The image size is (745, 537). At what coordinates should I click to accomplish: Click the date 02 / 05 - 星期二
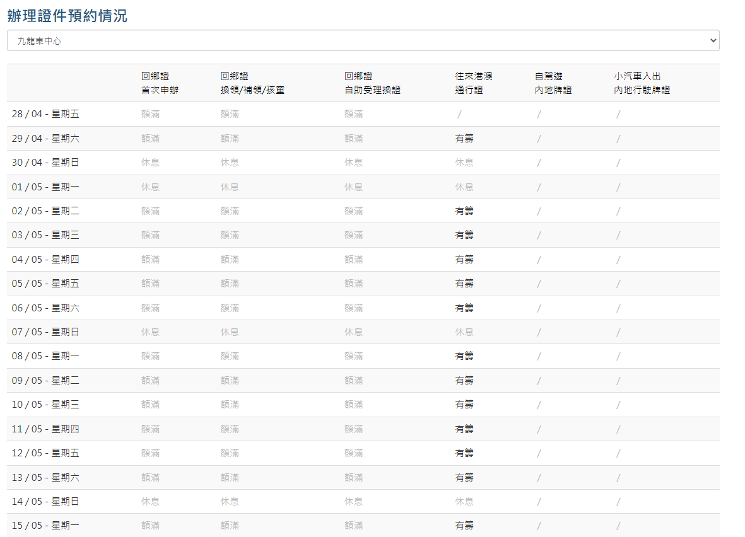[x=45, y=211]
